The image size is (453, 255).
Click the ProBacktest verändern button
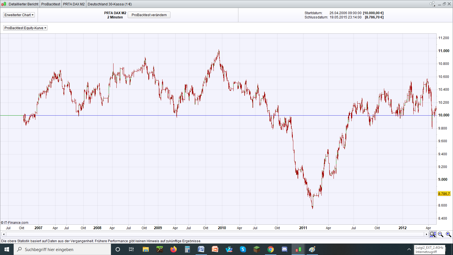(149, 15)
